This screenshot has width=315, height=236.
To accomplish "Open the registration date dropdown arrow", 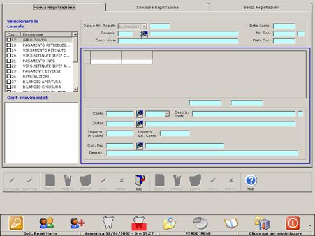I will pyautogui.click(x=145, y=26).
